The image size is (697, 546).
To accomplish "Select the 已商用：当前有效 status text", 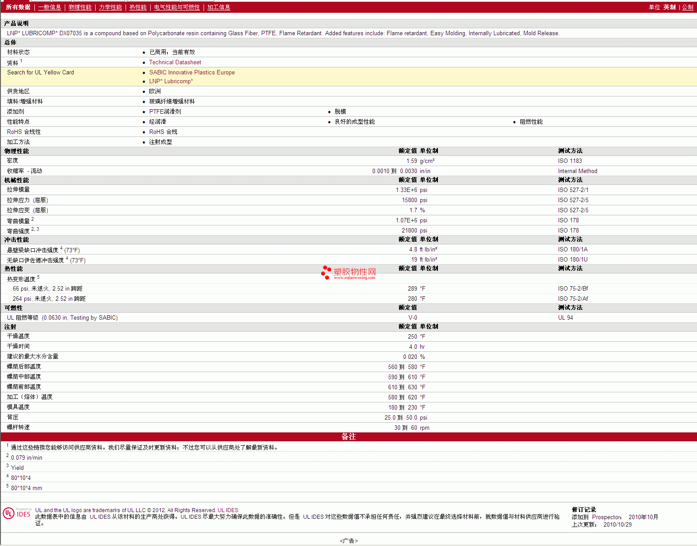I will tap(172, 52).
